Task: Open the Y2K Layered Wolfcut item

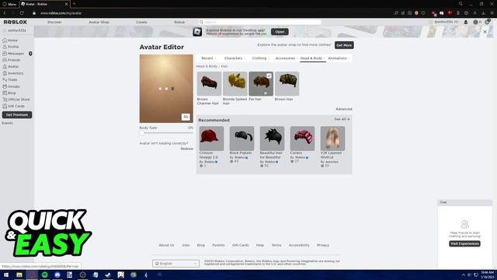Action: tap(332, 138)
